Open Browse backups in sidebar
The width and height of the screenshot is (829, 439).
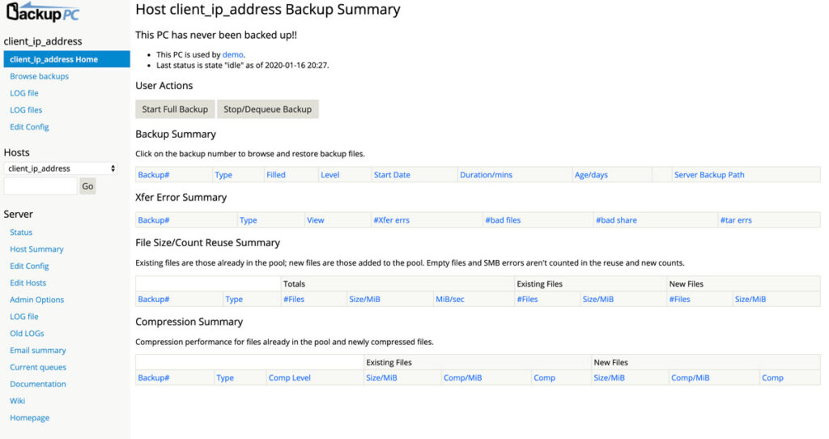pos(39,76)
